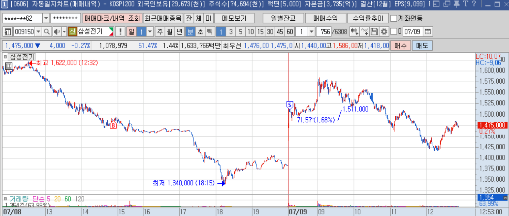Click the 최저 1,340,000 (18:15) label

(184, 183)
